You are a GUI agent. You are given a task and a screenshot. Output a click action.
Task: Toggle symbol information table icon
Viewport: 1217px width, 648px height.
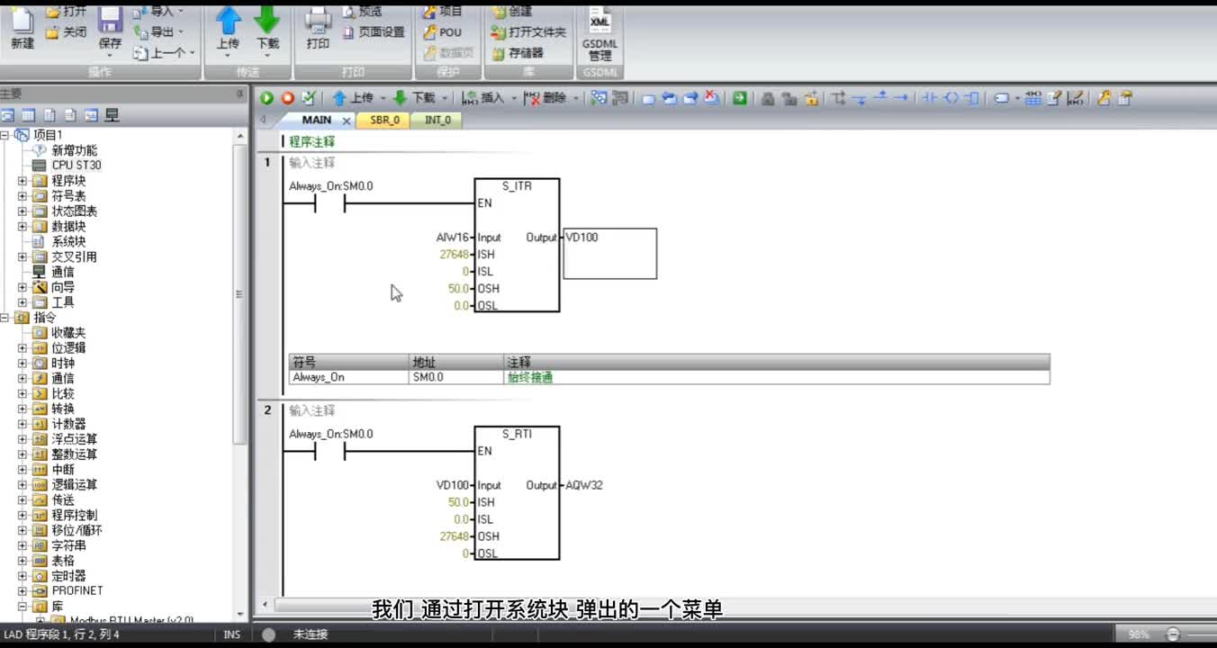click(x=1032, y=98)
